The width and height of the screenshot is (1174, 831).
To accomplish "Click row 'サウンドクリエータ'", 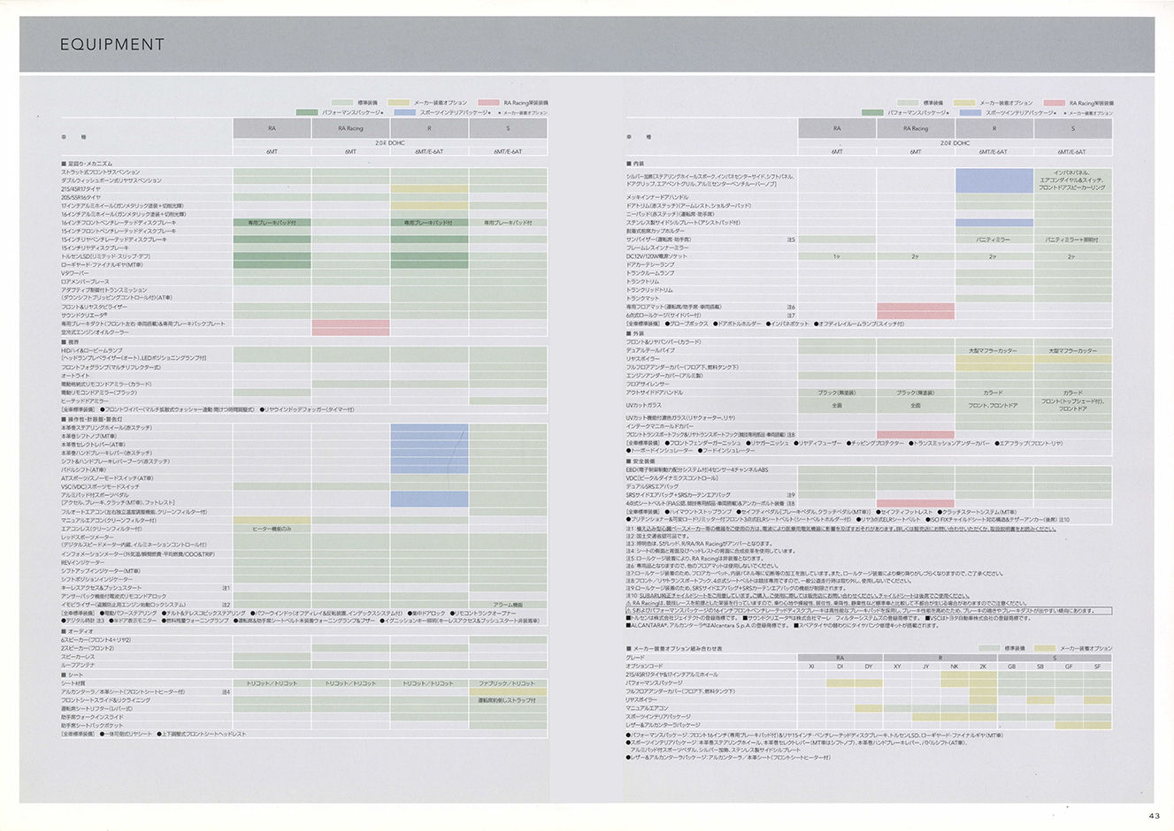I will (x=303, y=315).
